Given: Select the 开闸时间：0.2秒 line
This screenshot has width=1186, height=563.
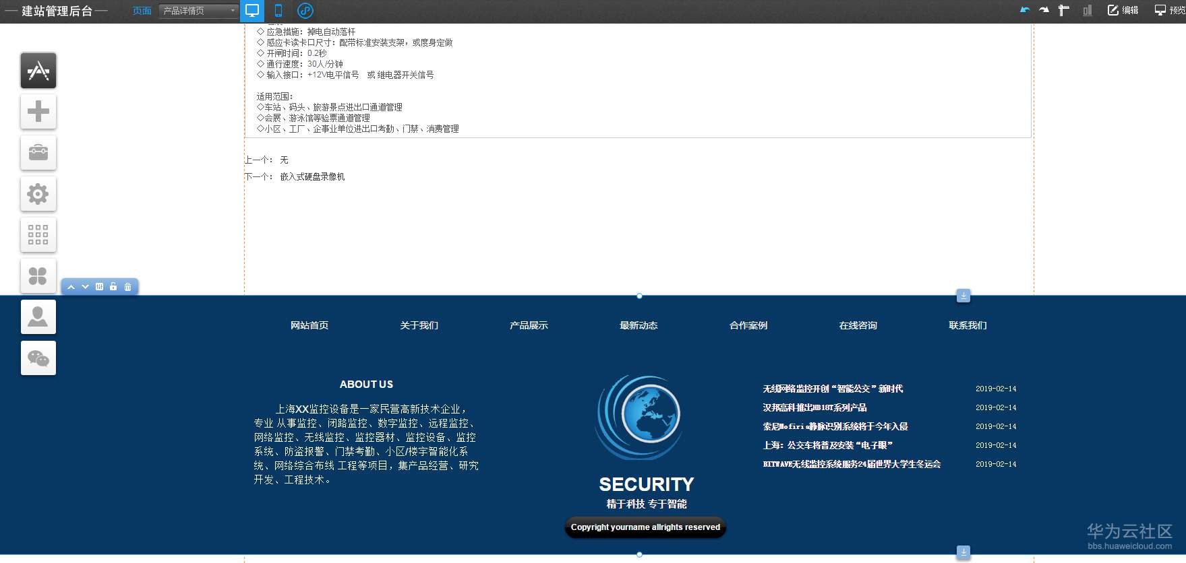Looking at the screenshot, I should coord(291,53).
